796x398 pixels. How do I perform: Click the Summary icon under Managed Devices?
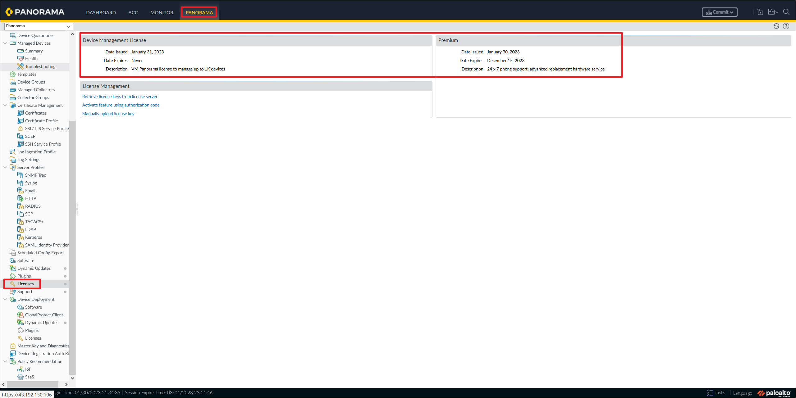21,51
